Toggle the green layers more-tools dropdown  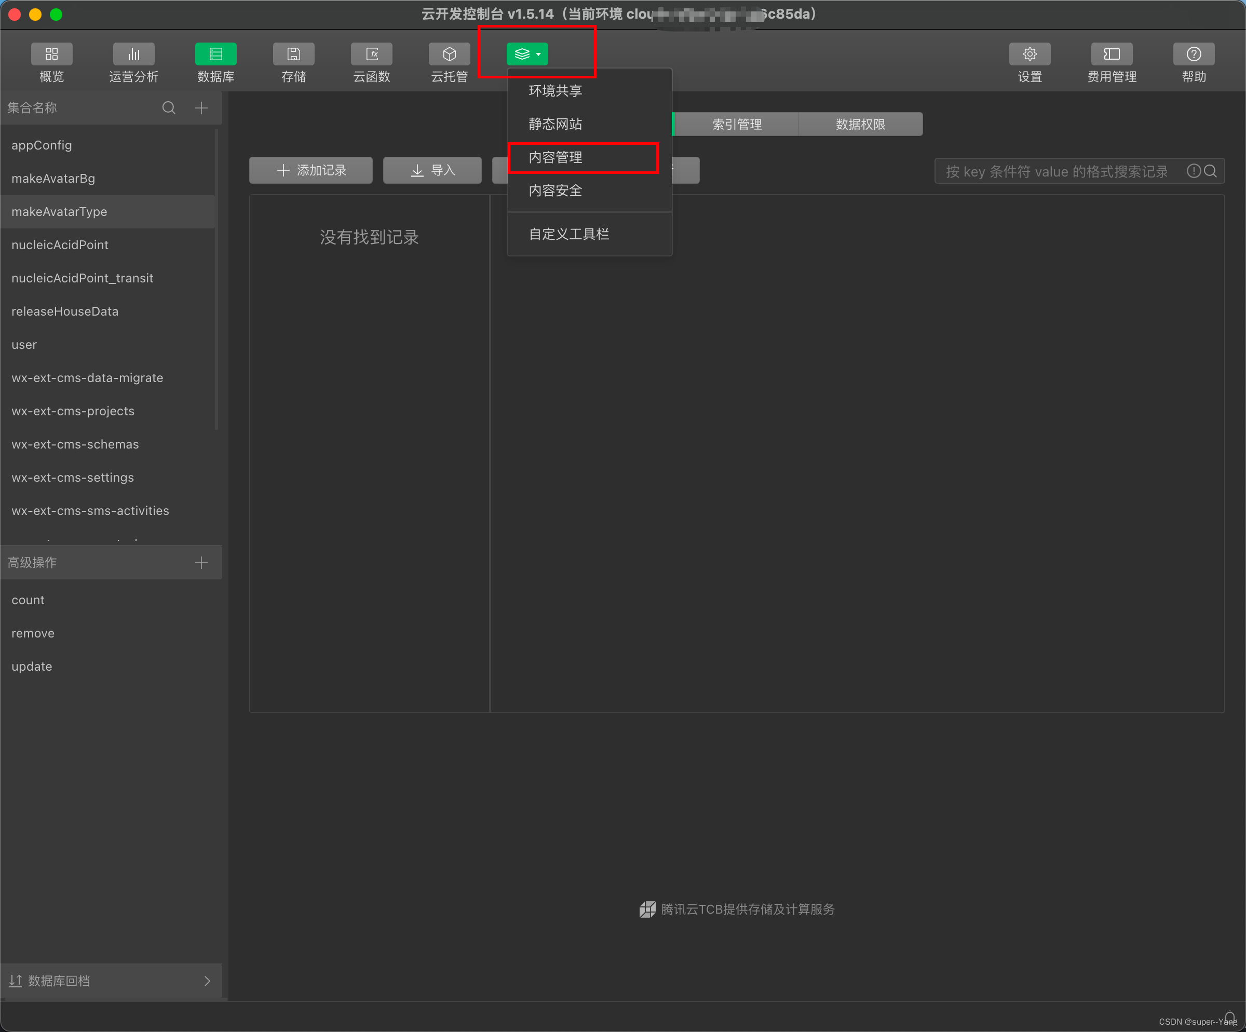(527, 54)
